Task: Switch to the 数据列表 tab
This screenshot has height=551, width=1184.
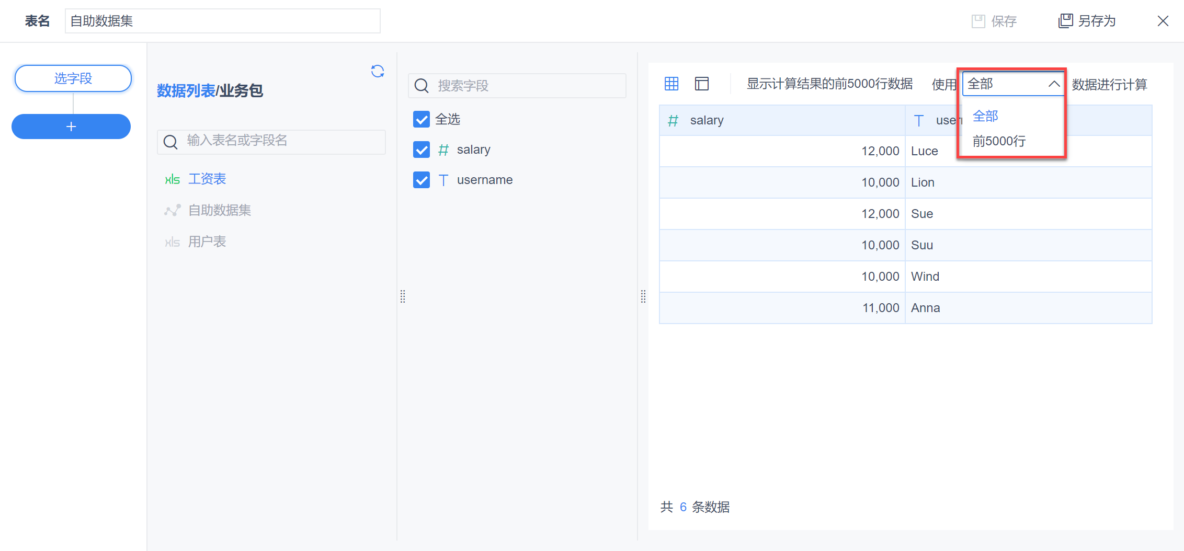Action: coord(186,91)
